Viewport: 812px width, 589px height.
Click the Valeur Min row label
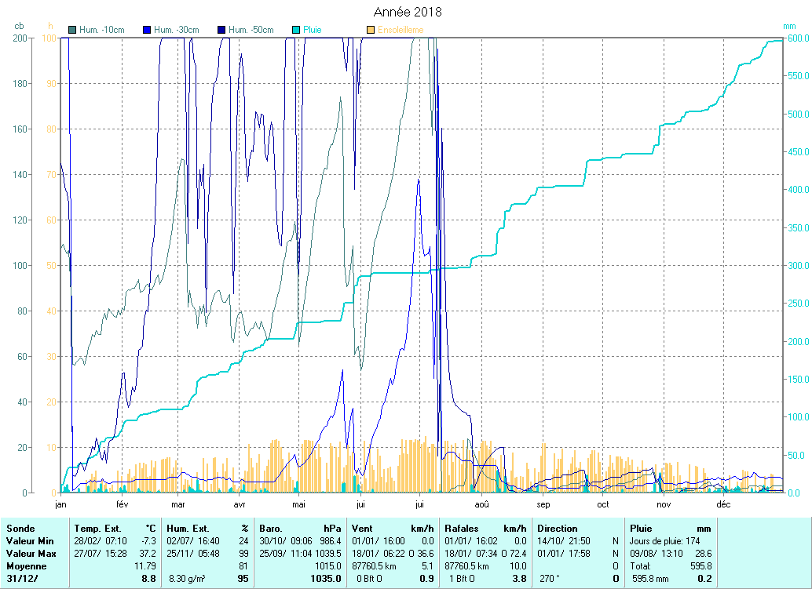(x=29, y=541)
